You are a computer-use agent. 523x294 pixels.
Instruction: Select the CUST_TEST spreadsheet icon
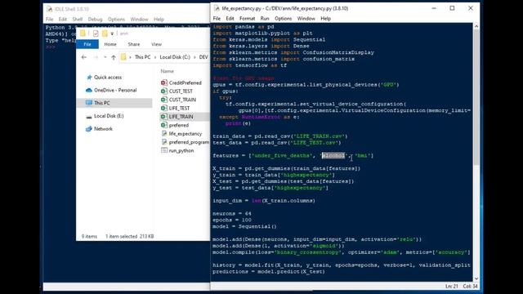click(163, 91)
